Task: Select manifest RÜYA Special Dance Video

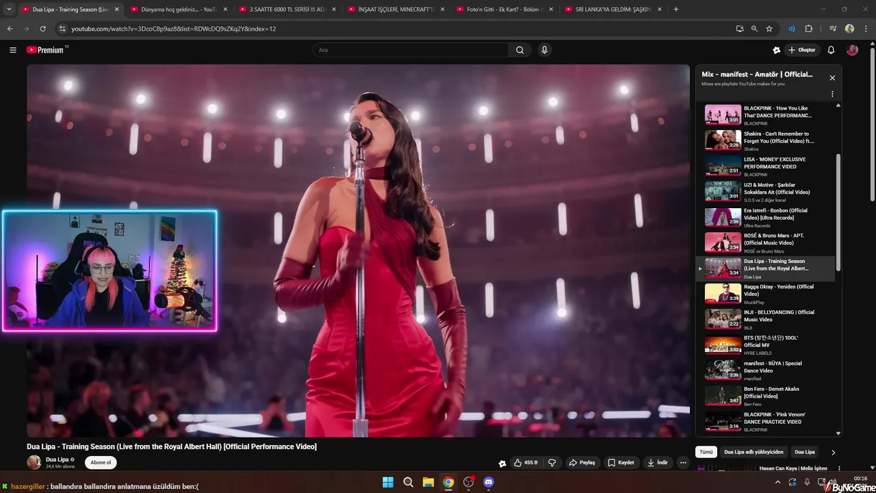Action: pos(766,370)
